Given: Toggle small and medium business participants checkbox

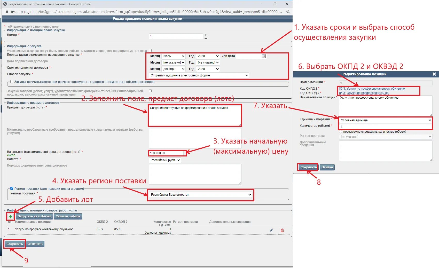Looking at the screenshot, I should click(x=150, y=51).
